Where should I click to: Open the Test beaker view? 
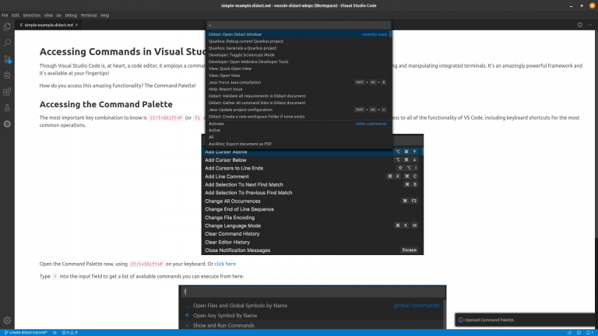[7, 107]
